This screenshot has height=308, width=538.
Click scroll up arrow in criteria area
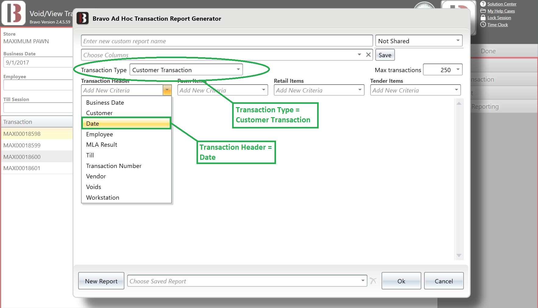tap(459, 103)
